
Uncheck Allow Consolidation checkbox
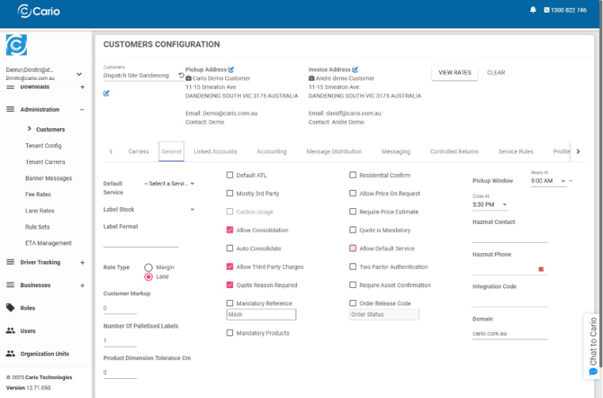click(x=229, y=231)
